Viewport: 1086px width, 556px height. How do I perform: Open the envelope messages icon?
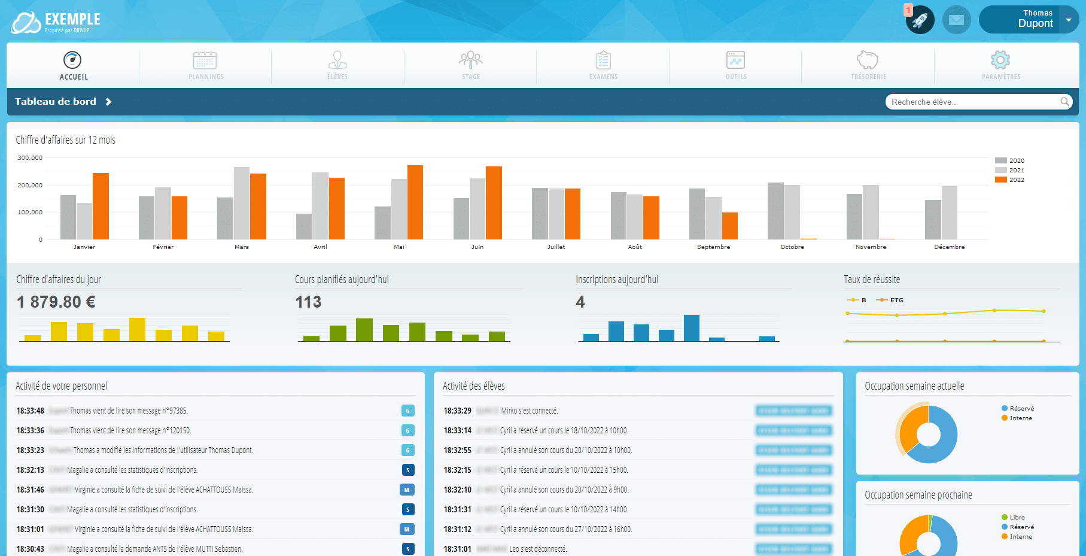tap(956, 20)
